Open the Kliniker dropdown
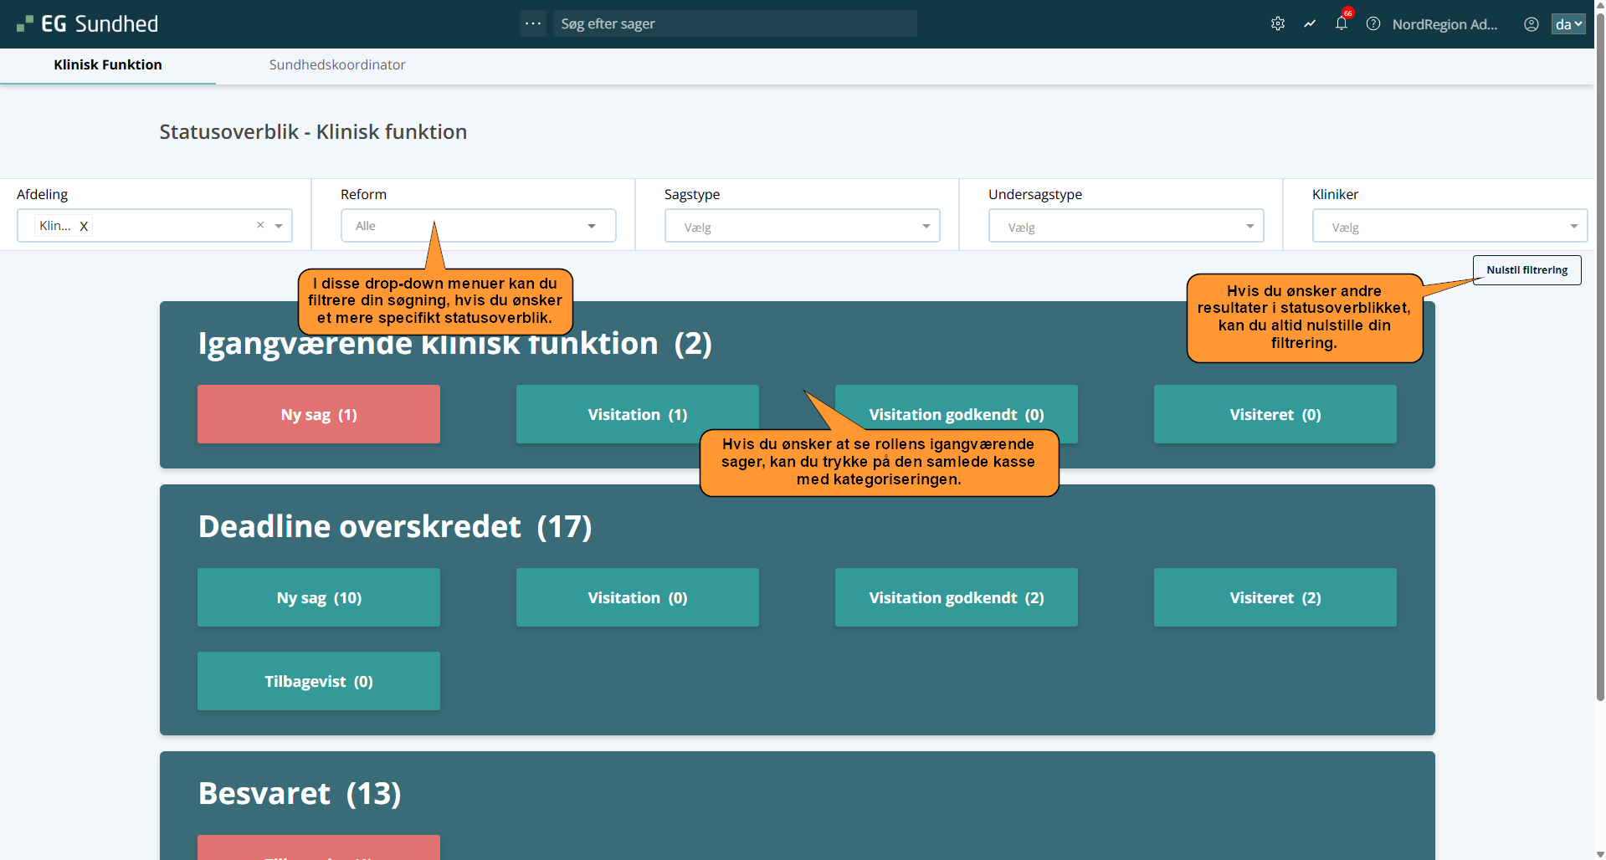The height and width of the screenshot is (860, 1606). click(x=1573, y=227)
